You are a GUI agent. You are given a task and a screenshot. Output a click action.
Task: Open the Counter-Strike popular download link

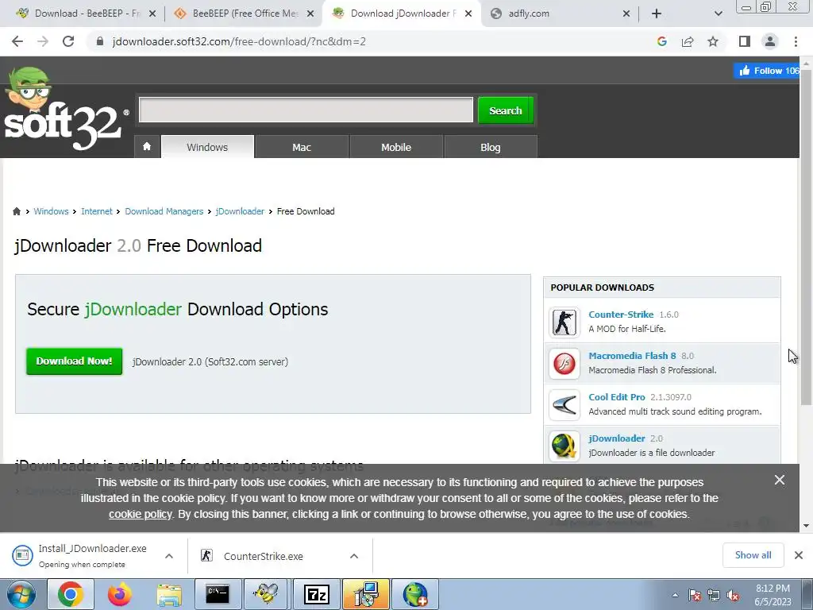pyautogui.click(x=621, y=315)
